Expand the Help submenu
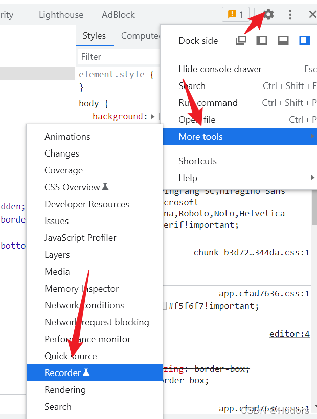Image resolution: width=317 pixels, height=419 pixels. tap(239, 178)
